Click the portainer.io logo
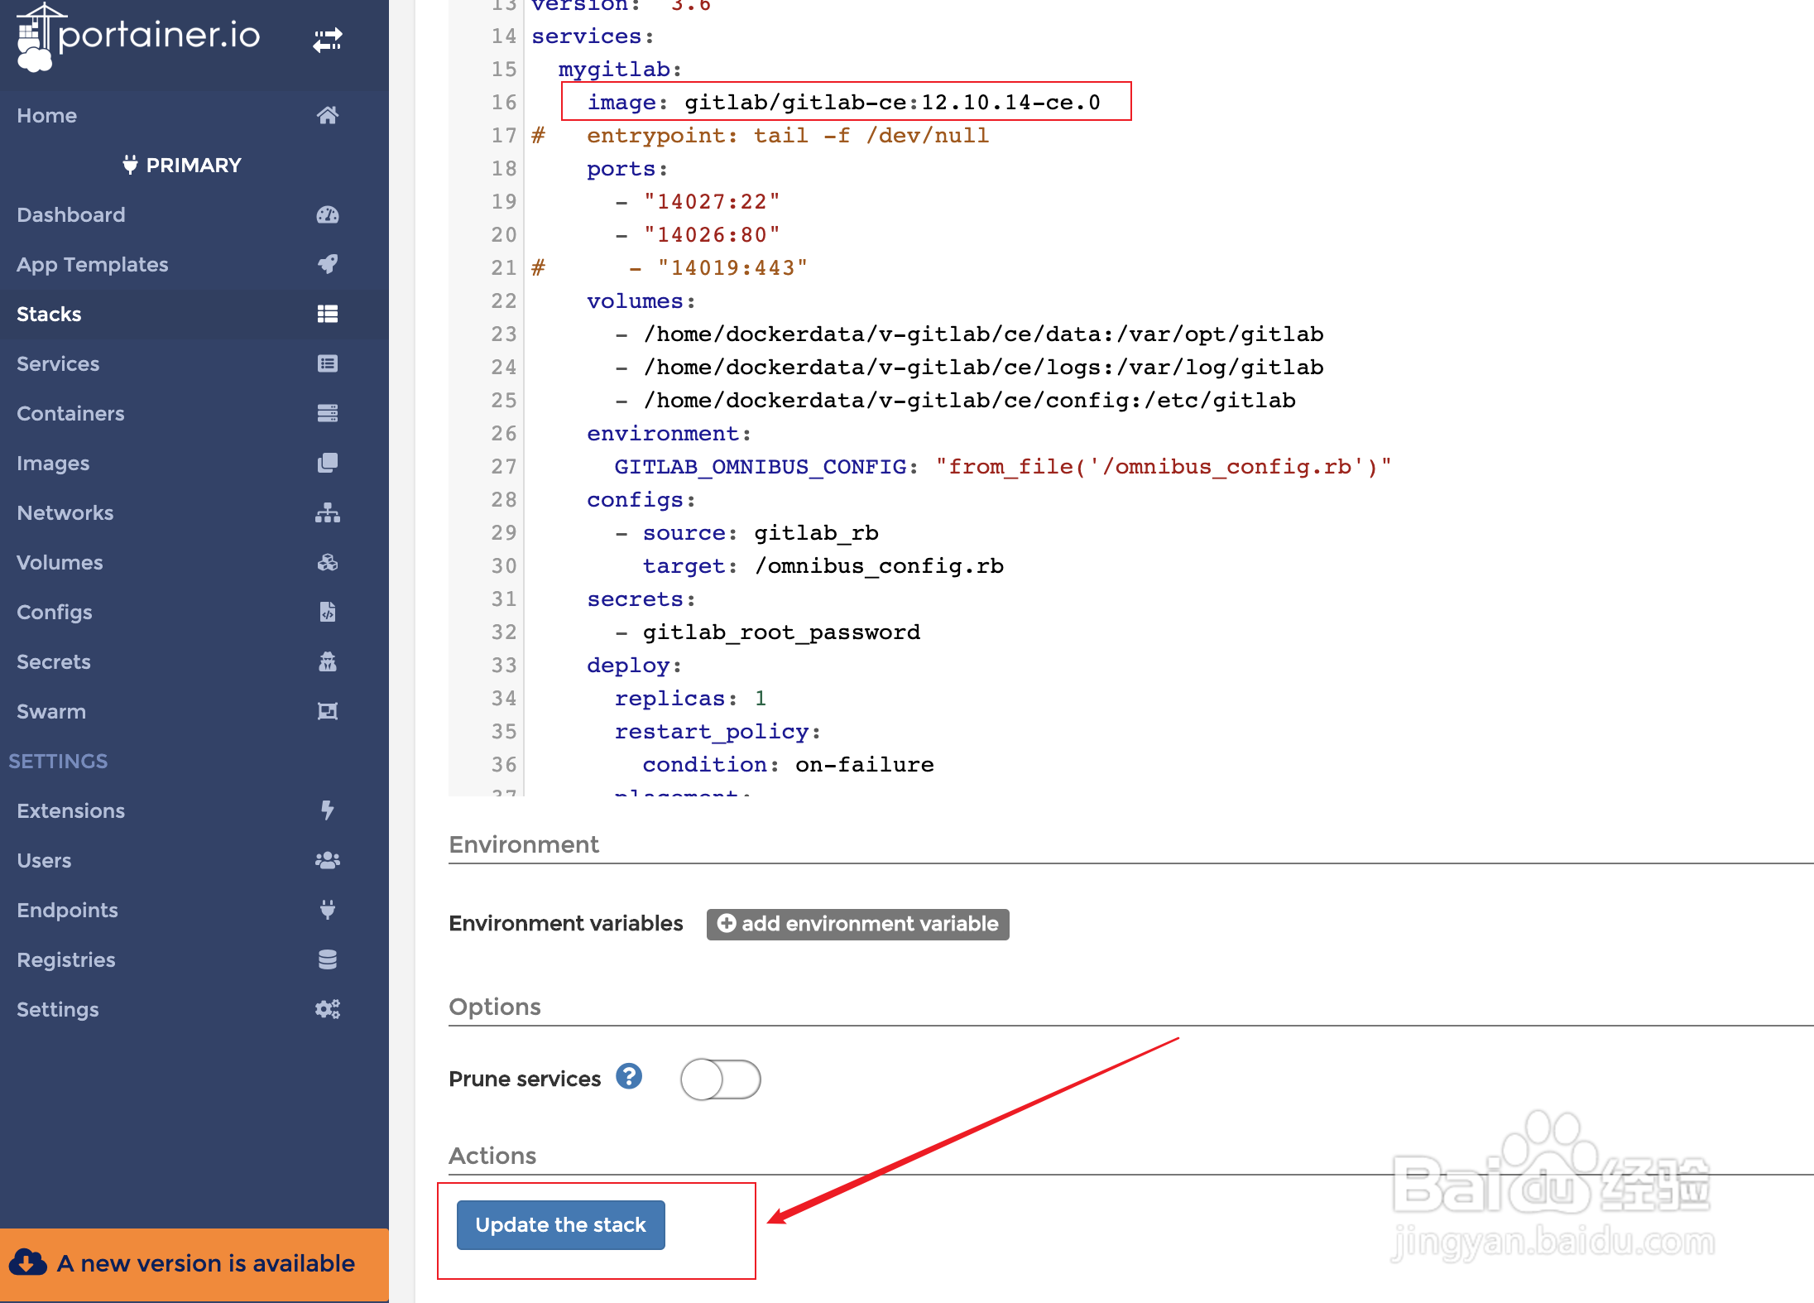Image resolution: width=1814 pixels, height=1303 pixels. point(138,37)
